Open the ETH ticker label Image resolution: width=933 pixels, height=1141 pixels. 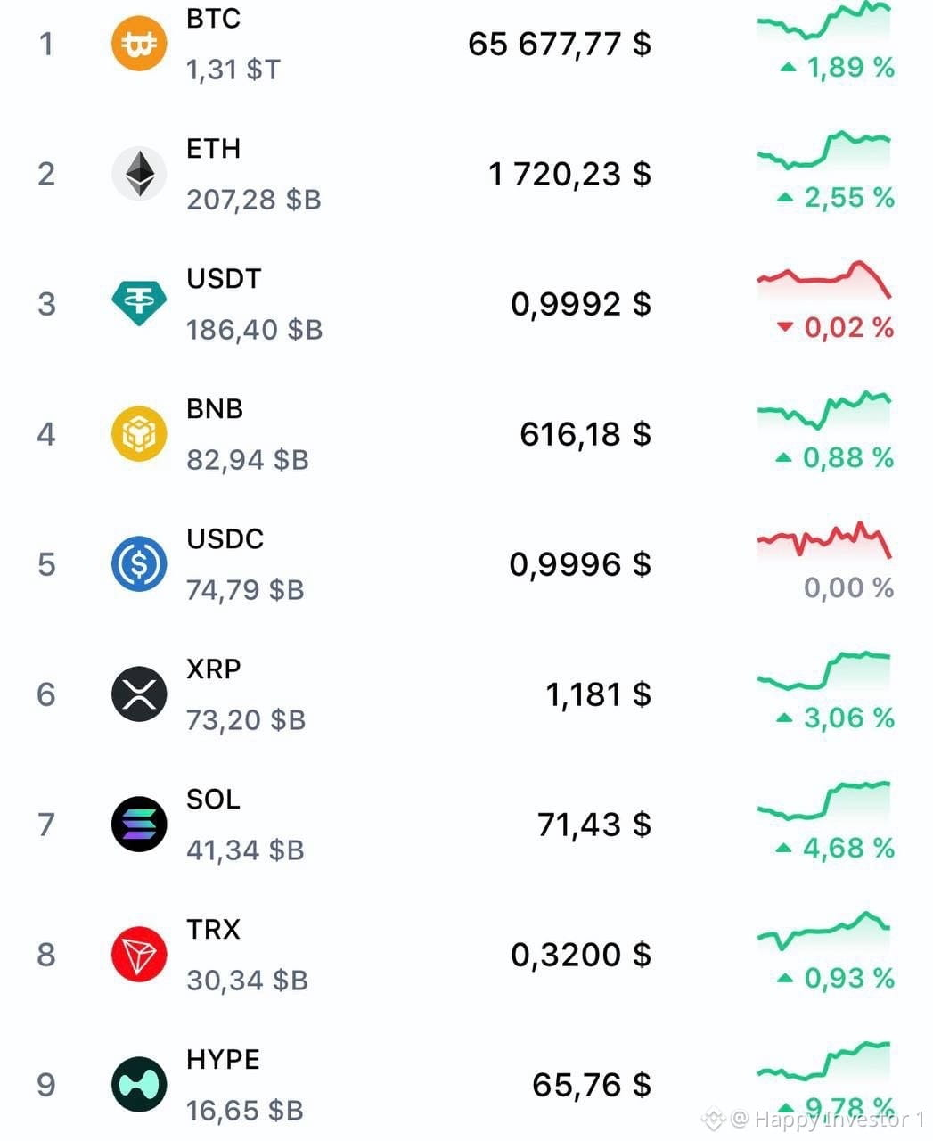pyautogui.click(x=213, y=149)
